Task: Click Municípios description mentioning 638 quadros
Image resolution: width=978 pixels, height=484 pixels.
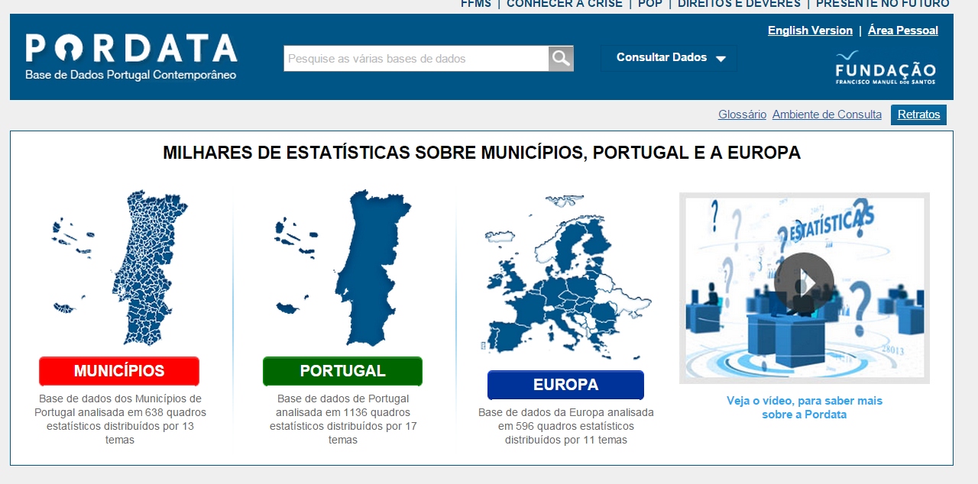Action: [x=120, y=419]
